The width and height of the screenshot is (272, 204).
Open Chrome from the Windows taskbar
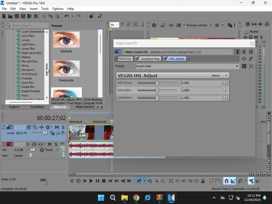[136, 198]
